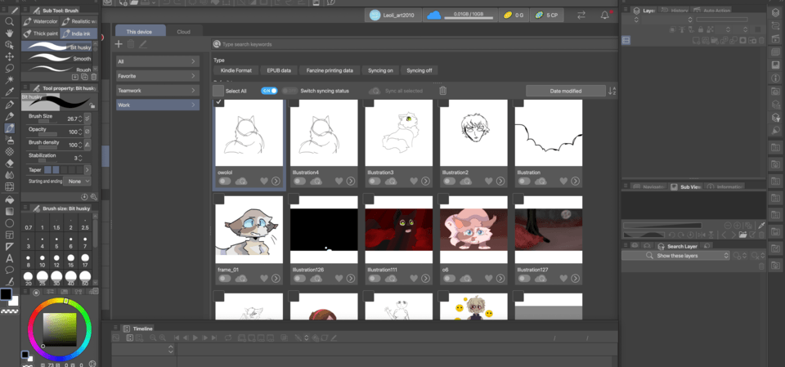Click the Syncing off filter button
This screenshot has width=785, height=367.
pyautogui.click(x=419, y=70)
